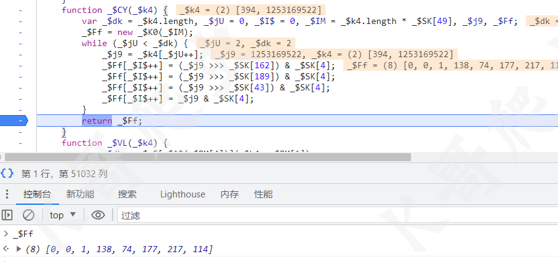Expand the (8) array result in console
The width and height of the screenshot is (558, 262).
pyautogui.click(x=19, y=249)
